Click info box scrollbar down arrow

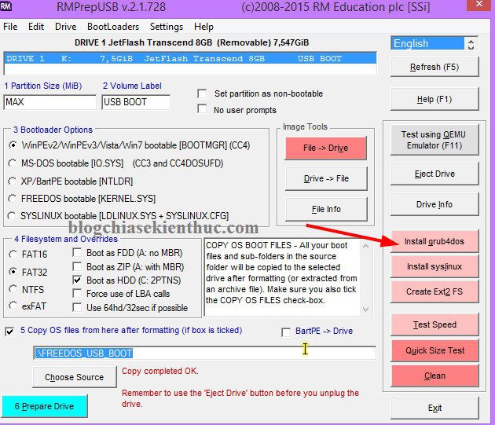click(x=365, y=309)
